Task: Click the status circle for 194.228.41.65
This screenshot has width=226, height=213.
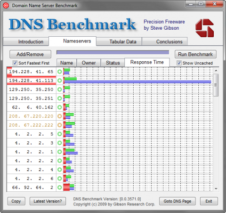Action: click(x=60, y=72)
